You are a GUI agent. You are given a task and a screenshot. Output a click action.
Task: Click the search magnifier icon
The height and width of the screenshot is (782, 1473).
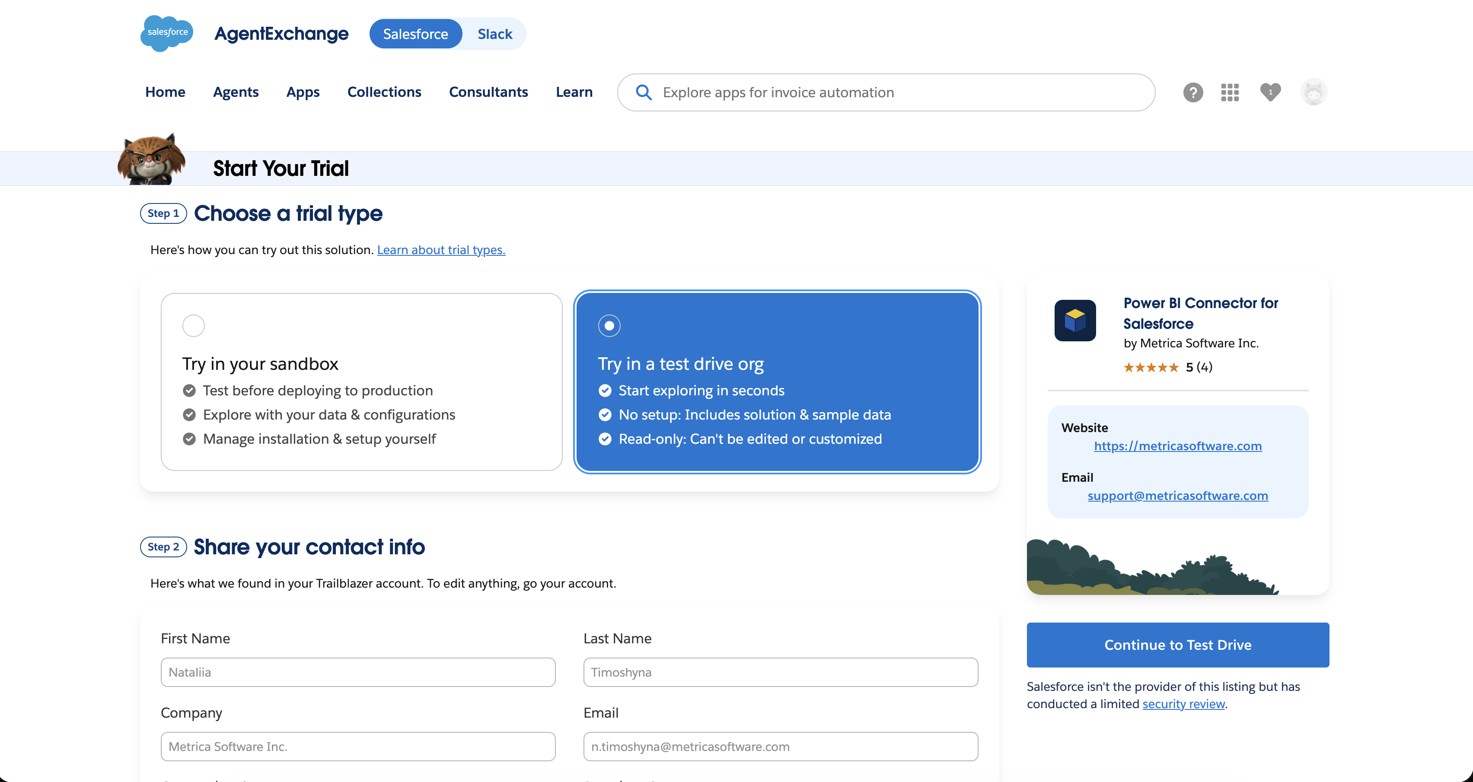[x=643, y=92]
